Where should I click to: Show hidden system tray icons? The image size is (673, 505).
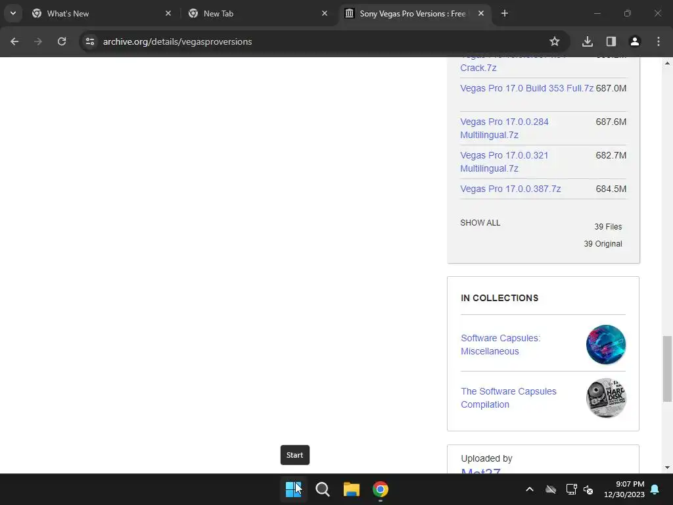pos(530,489)
